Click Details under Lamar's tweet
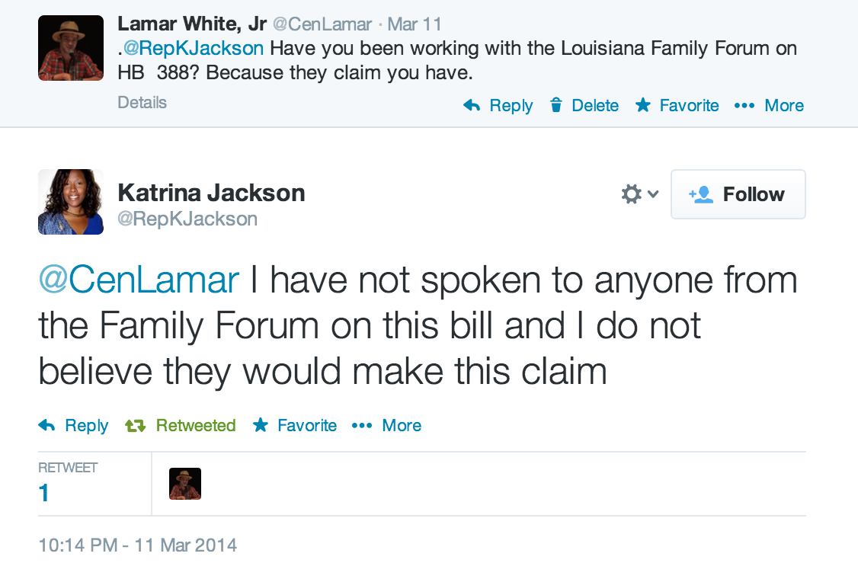Image resolution: width=858 pixels, height=579 pixels. (142, 103)
